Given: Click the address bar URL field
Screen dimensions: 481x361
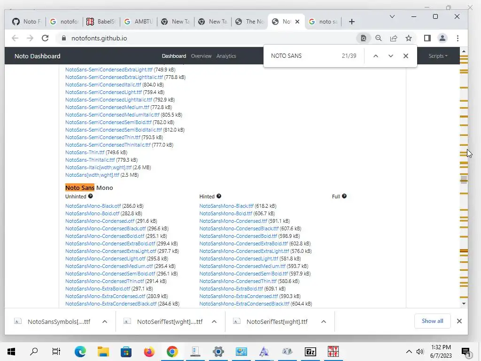Looking at the screenshot, I should 206,38.
